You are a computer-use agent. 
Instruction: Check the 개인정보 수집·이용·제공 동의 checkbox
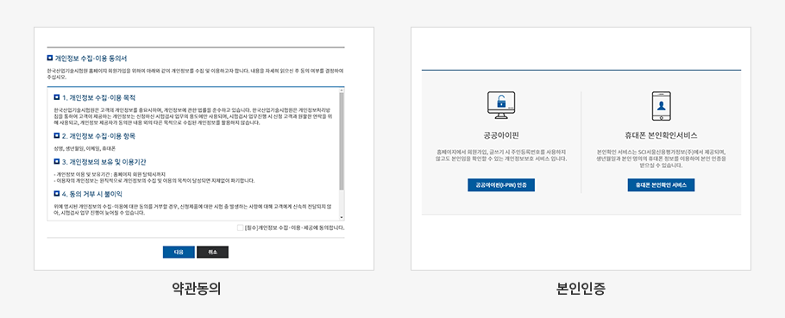pyautogui.click(x=241, y=228)
